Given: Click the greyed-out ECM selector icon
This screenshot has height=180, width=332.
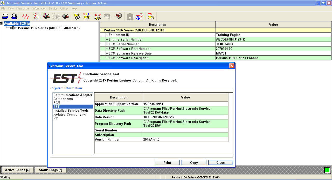Looking at the screenshot, I should pos(107,17).
